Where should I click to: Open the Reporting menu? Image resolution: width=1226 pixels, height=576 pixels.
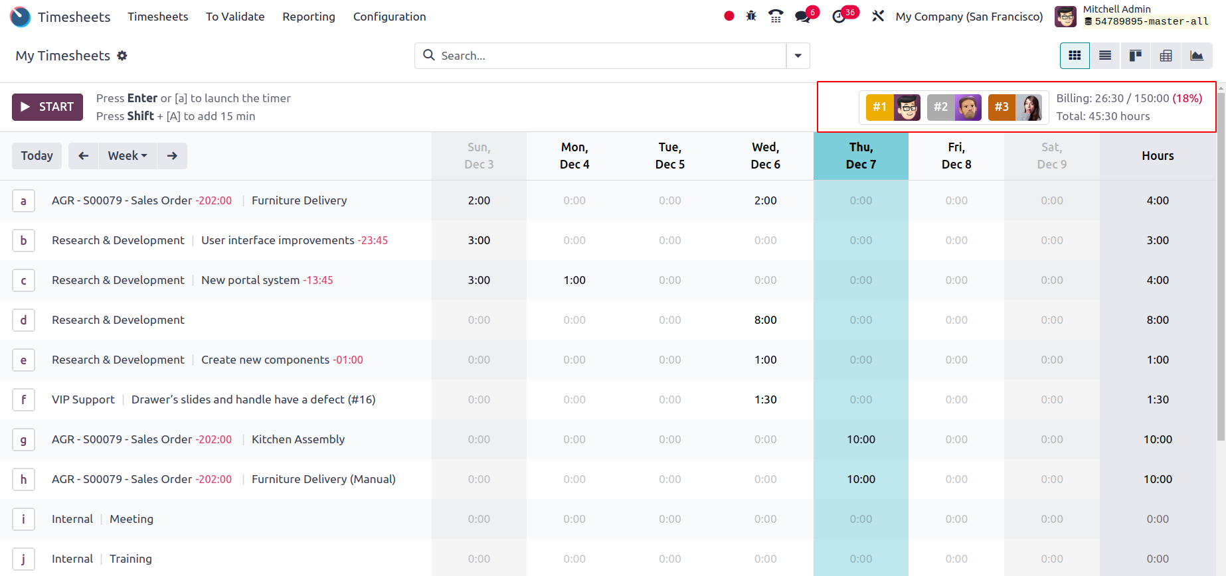click(x=309, y=17)
